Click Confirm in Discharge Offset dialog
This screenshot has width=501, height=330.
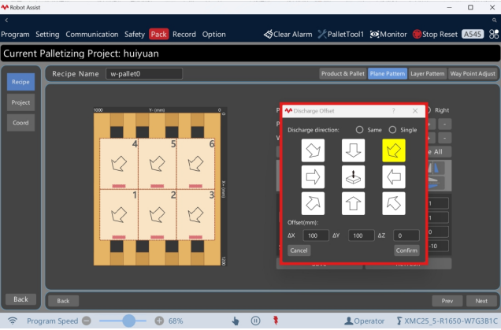pos(406,250)
